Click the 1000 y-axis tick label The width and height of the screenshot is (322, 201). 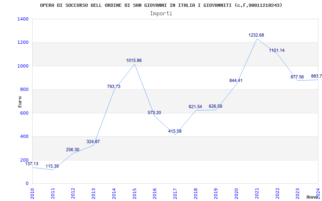coord(23,66)
